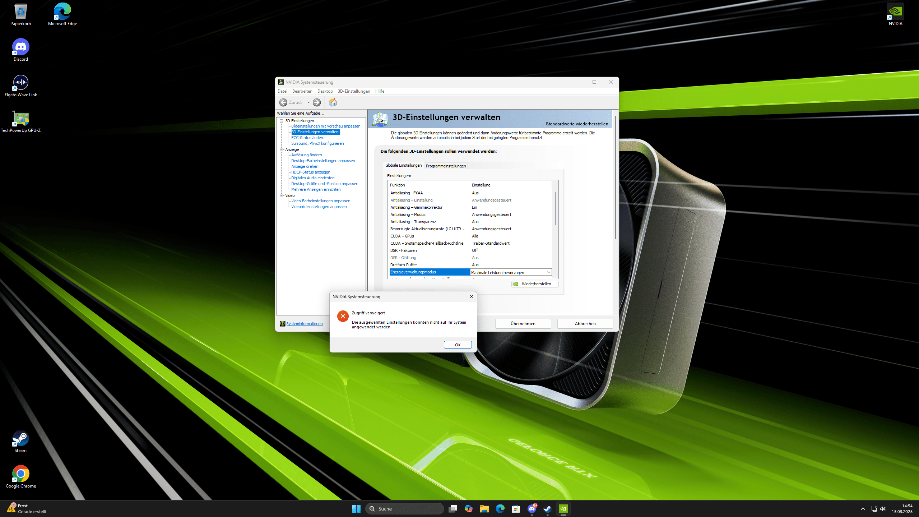Click NVIDIA app icon in taskbar

pos(563,509)
